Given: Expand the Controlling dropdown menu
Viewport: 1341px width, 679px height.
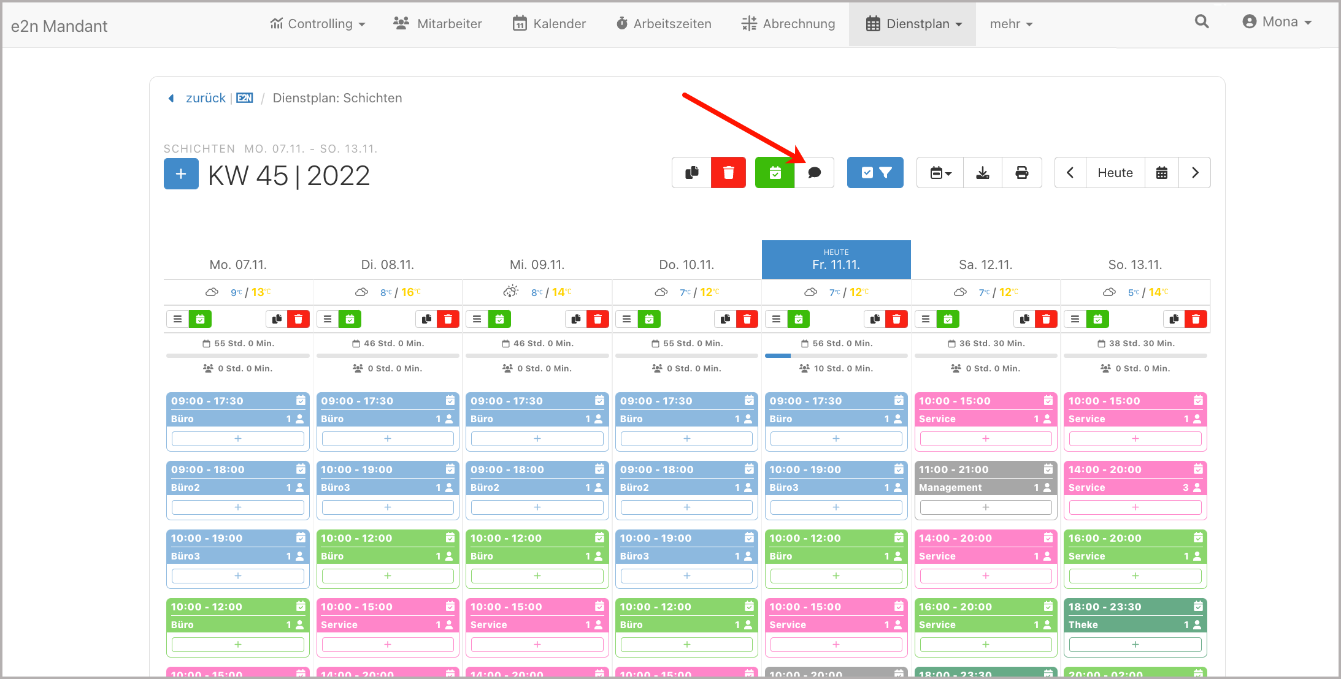Looking at the screenshot, I should point(318,24).
